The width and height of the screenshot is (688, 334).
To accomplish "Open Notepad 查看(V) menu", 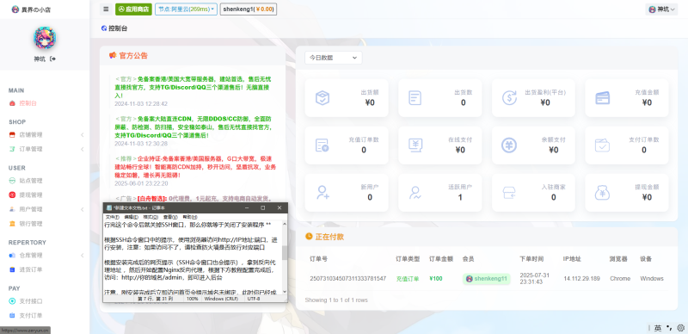I will (170, 217).
